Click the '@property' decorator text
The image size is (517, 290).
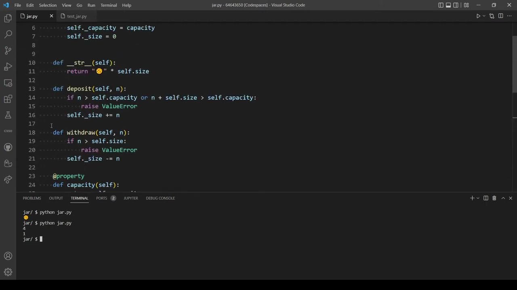click(69, 176)
